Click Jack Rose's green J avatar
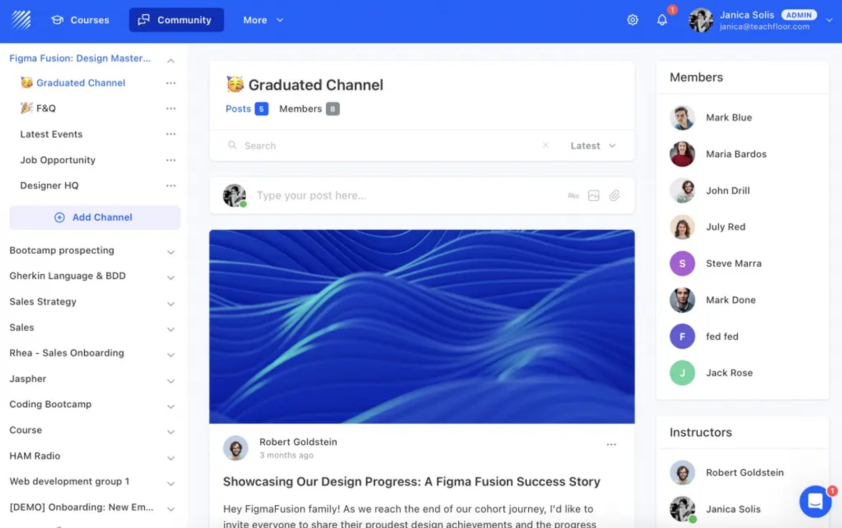The image size is (842, 528). (x=682, y=373)
